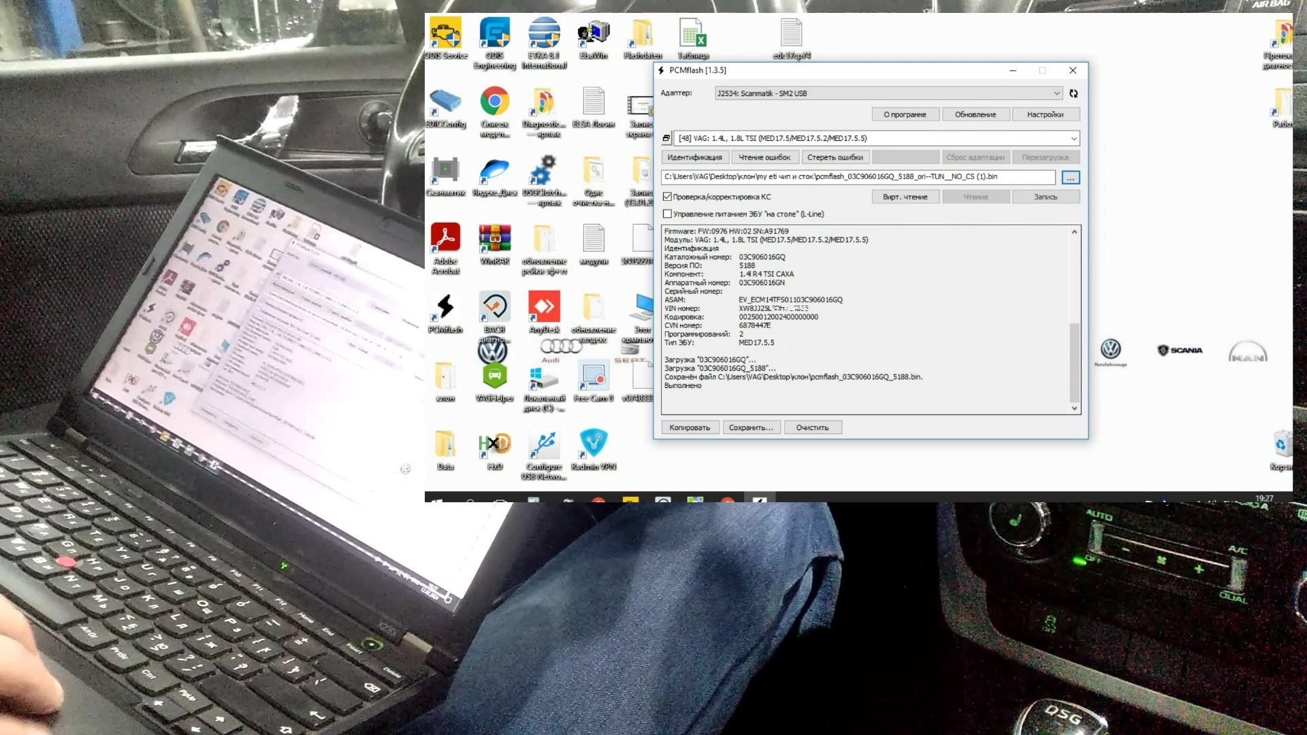Click Копировать below the log
Image resolution: width=1307 pixels, height=735 pixels.
click(x=690, y=427)
